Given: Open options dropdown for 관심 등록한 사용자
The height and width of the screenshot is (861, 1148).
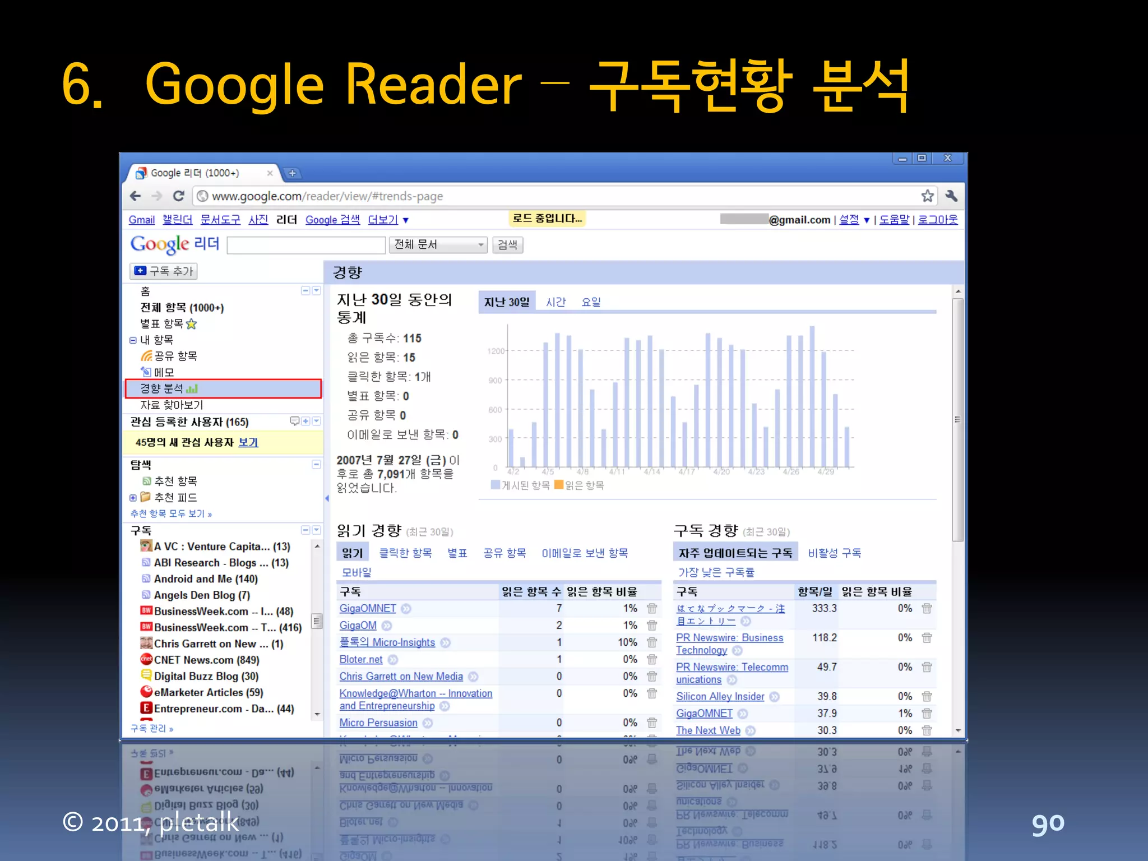Looking at the screenshot, I should point(317,421).
